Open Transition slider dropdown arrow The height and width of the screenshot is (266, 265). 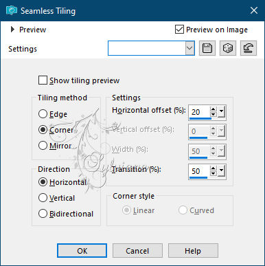pos(221,171)
